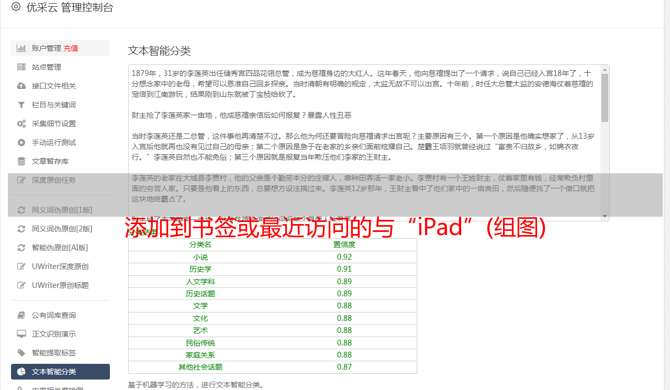Select the 文学 category cell
670x390 pixels.
pos(200,306)
